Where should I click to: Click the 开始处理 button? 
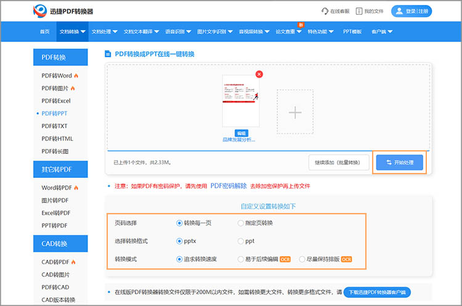399,163
